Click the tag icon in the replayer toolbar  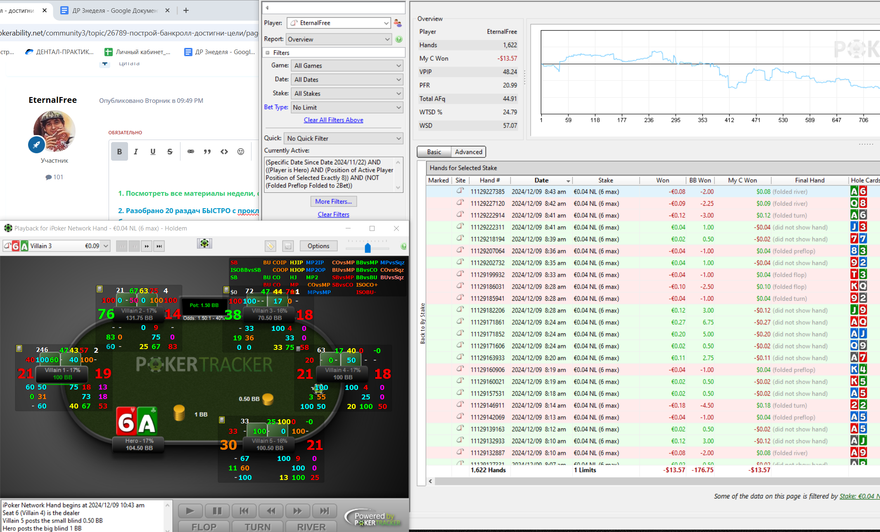pyautogui.click(x=270, y=246)
